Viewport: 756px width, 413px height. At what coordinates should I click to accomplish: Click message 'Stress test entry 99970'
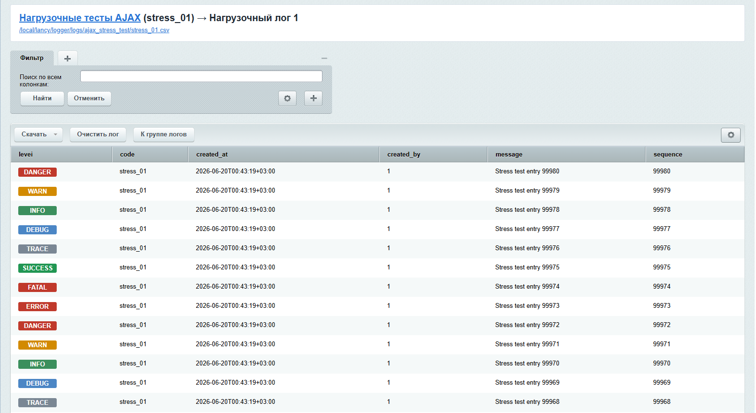point(527,364)
